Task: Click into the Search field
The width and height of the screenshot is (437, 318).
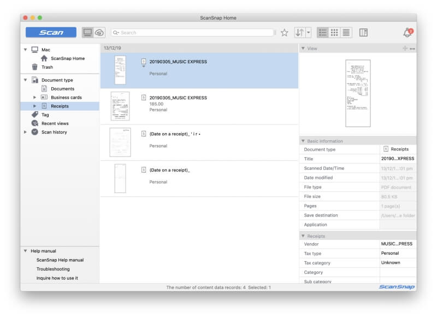Action: 192,33
